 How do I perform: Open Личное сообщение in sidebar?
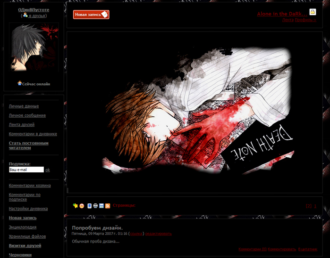[x=27, y=115]
